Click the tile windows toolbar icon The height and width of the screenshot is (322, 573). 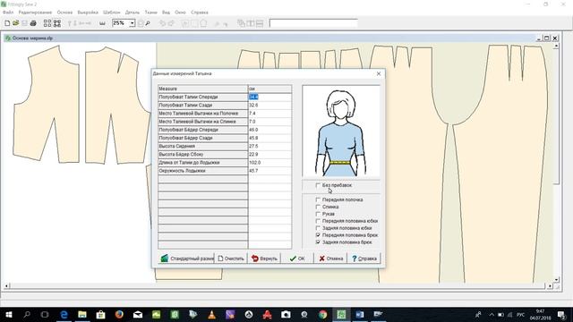click(251, 23)
